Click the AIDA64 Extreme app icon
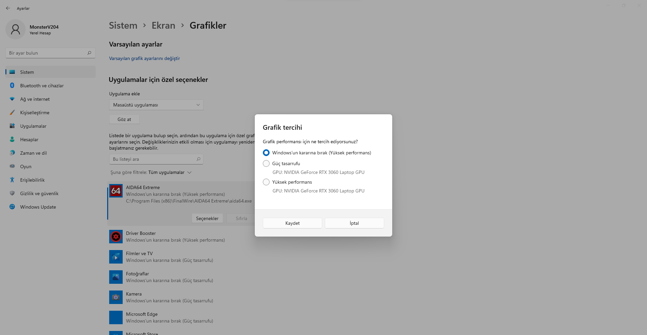This screenshot has height=335, width=647. tap(116, 191)
